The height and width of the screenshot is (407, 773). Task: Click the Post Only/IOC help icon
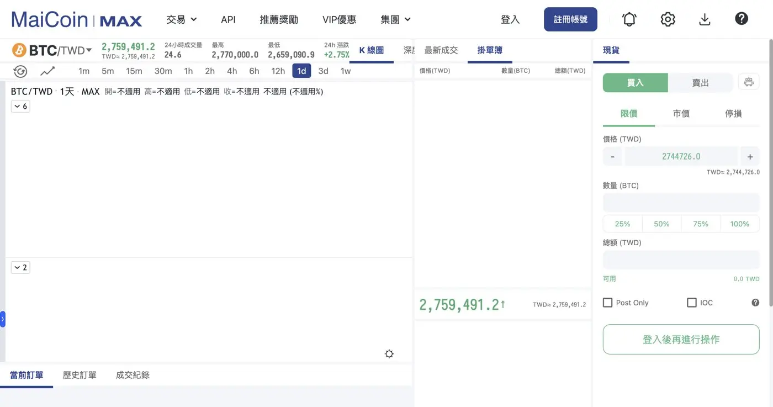pyautogui.click(x=755, y=303)
